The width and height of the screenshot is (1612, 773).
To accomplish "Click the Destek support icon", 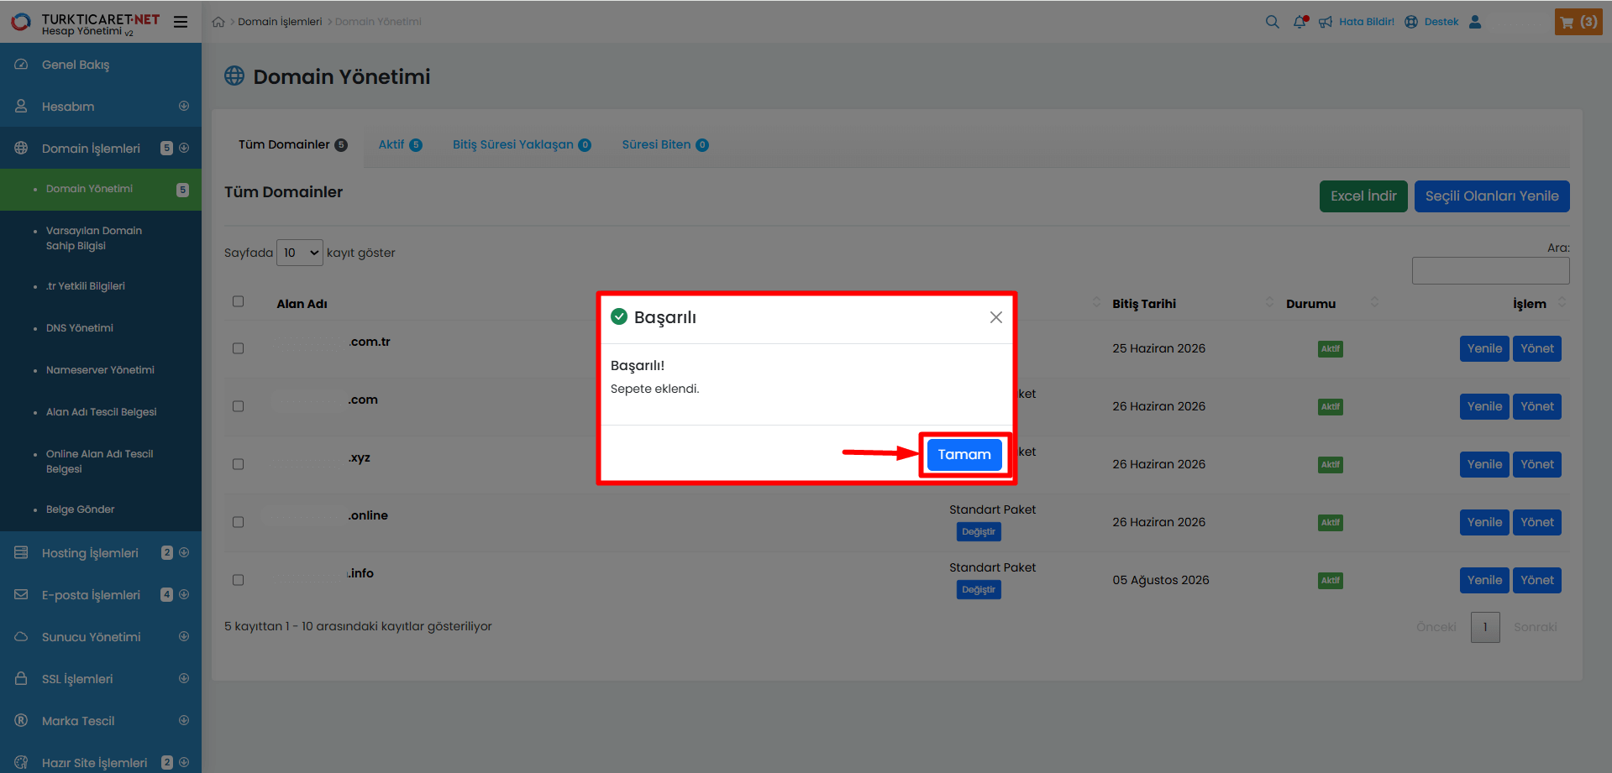I will [x=1411, y=22].
